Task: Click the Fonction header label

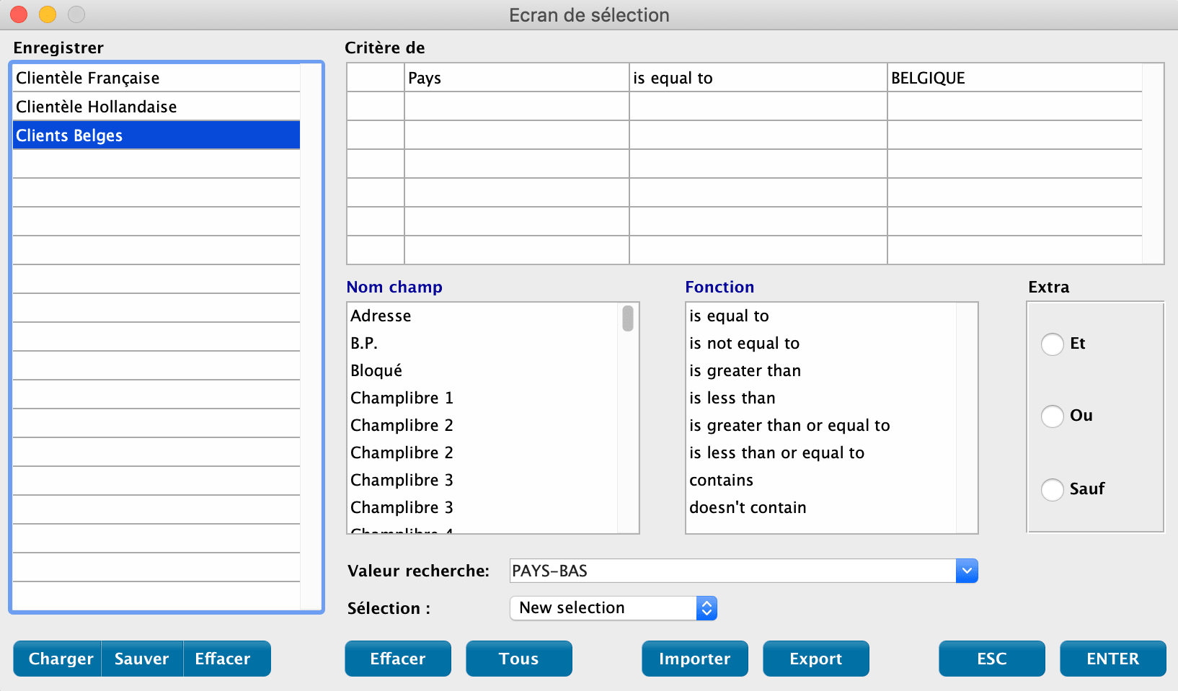Action: click(x=719, y=287)
